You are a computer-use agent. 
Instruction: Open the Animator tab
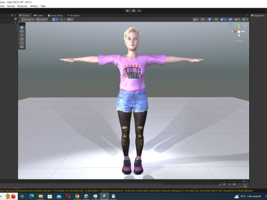pyautogui.click(x=73, y=16)
